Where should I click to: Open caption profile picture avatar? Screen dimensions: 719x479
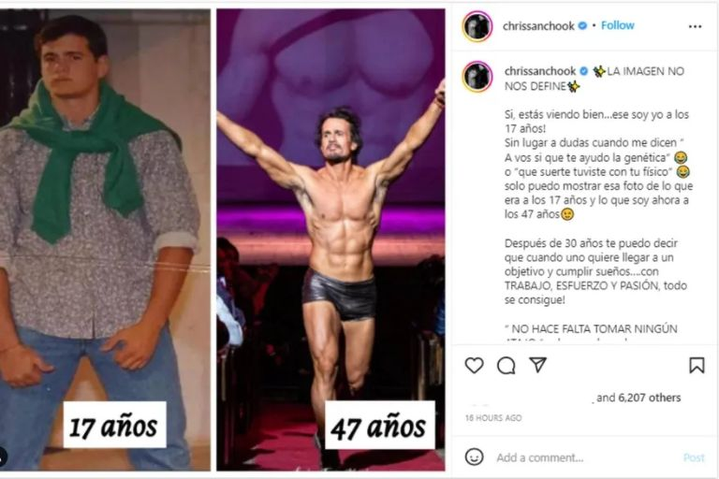tap(478, 77)
